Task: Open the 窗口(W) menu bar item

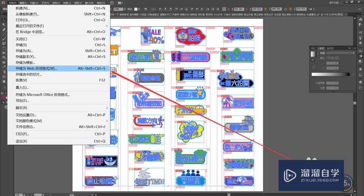Action: pyautogui.click(x=89, y=3)
